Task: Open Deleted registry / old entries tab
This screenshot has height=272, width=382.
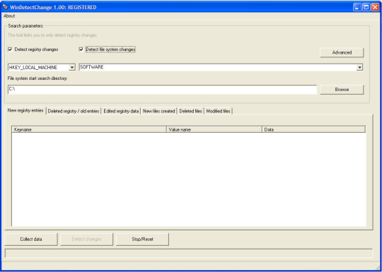Action: [x=74, y=111]
